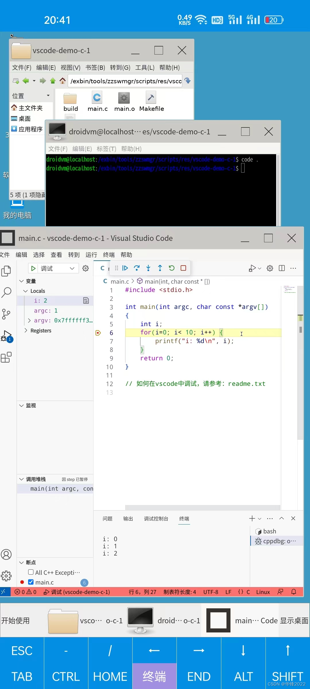This screenshot has height=689, width=310.
Task: Click the Continue debug button
Action: click(125, 268)
